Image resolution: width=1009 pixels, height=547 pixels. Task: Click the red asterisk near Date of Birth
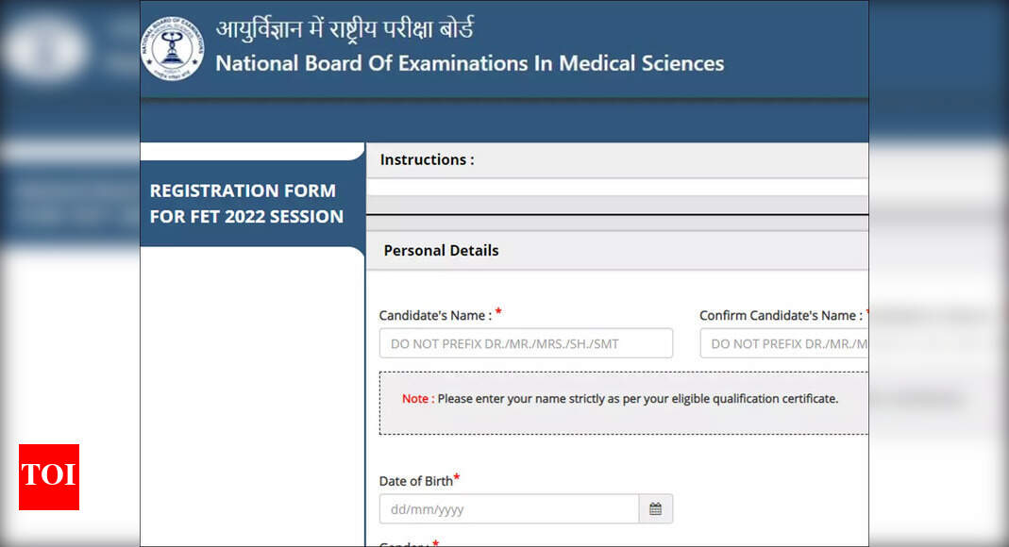456,477
